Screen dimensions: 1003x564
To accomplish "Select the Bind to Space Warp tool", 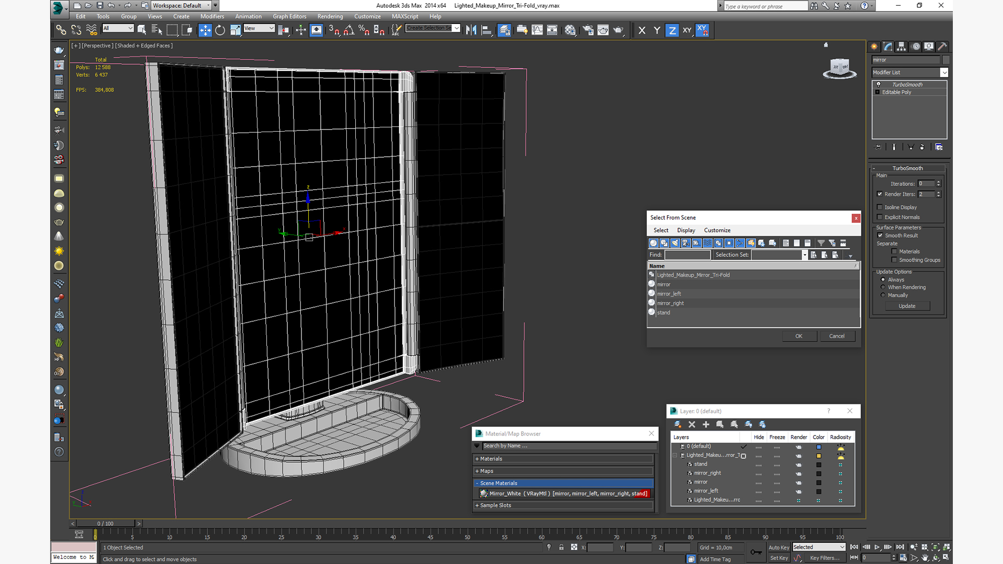I will click(91, 30).
